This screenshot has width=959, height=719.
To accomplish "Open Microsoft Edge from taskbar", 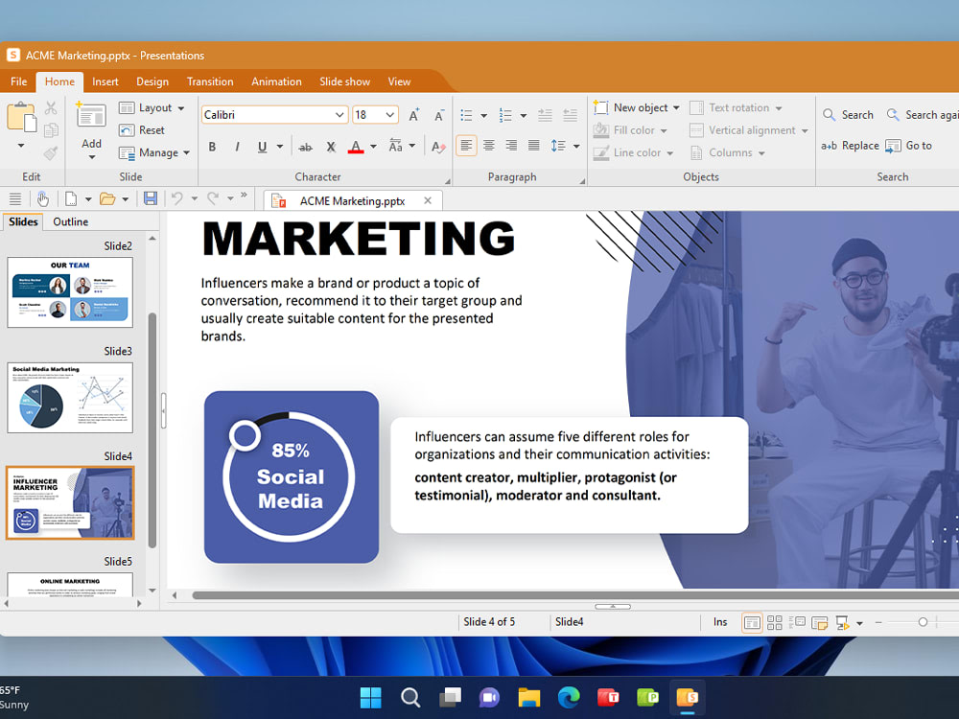I will point(569,698).
